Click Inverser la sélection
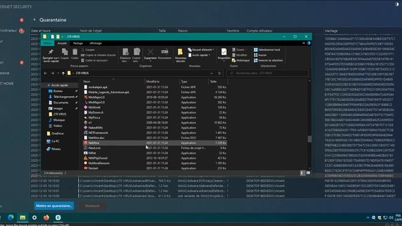The image size is (402, 226). [268, 60]
